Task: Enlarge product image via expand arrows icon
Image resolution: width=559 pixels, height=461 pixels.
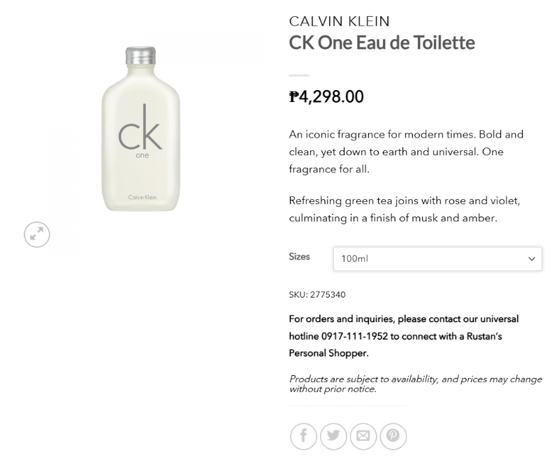Action: tap(37, 235)
